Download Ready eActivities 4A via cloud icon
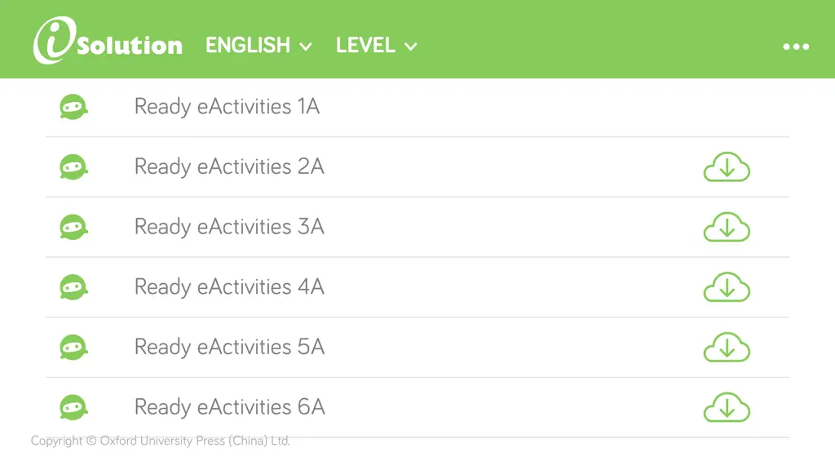The image size is (835, 470). click(727, 288)
